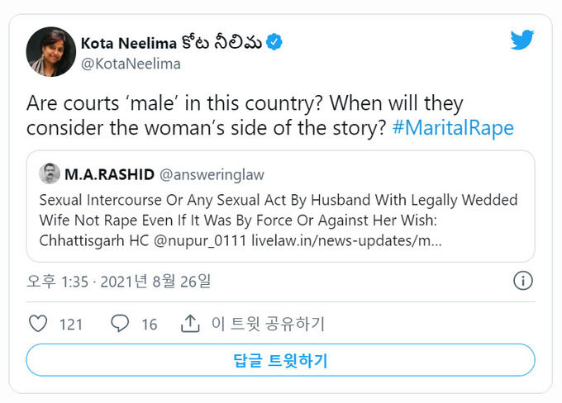Open M.A.RASHID's small avatar in quoted tweet
This screenshot has width=562, height=403.
[50, 173]
